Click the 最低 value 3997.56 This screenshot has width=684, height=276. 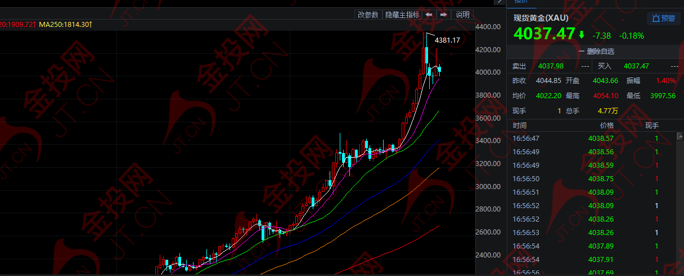(663, 96)
